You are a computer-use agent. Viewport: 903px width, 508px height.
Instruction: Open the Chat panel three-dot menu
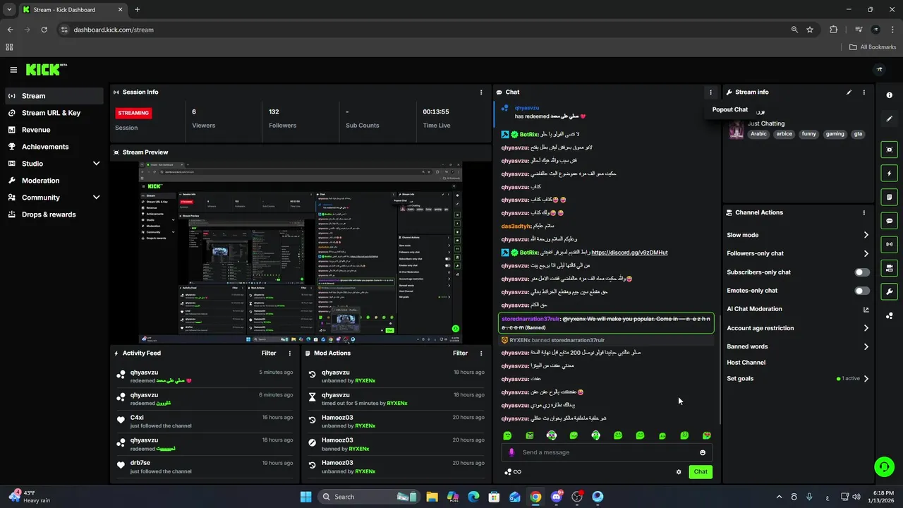(710, 92)
